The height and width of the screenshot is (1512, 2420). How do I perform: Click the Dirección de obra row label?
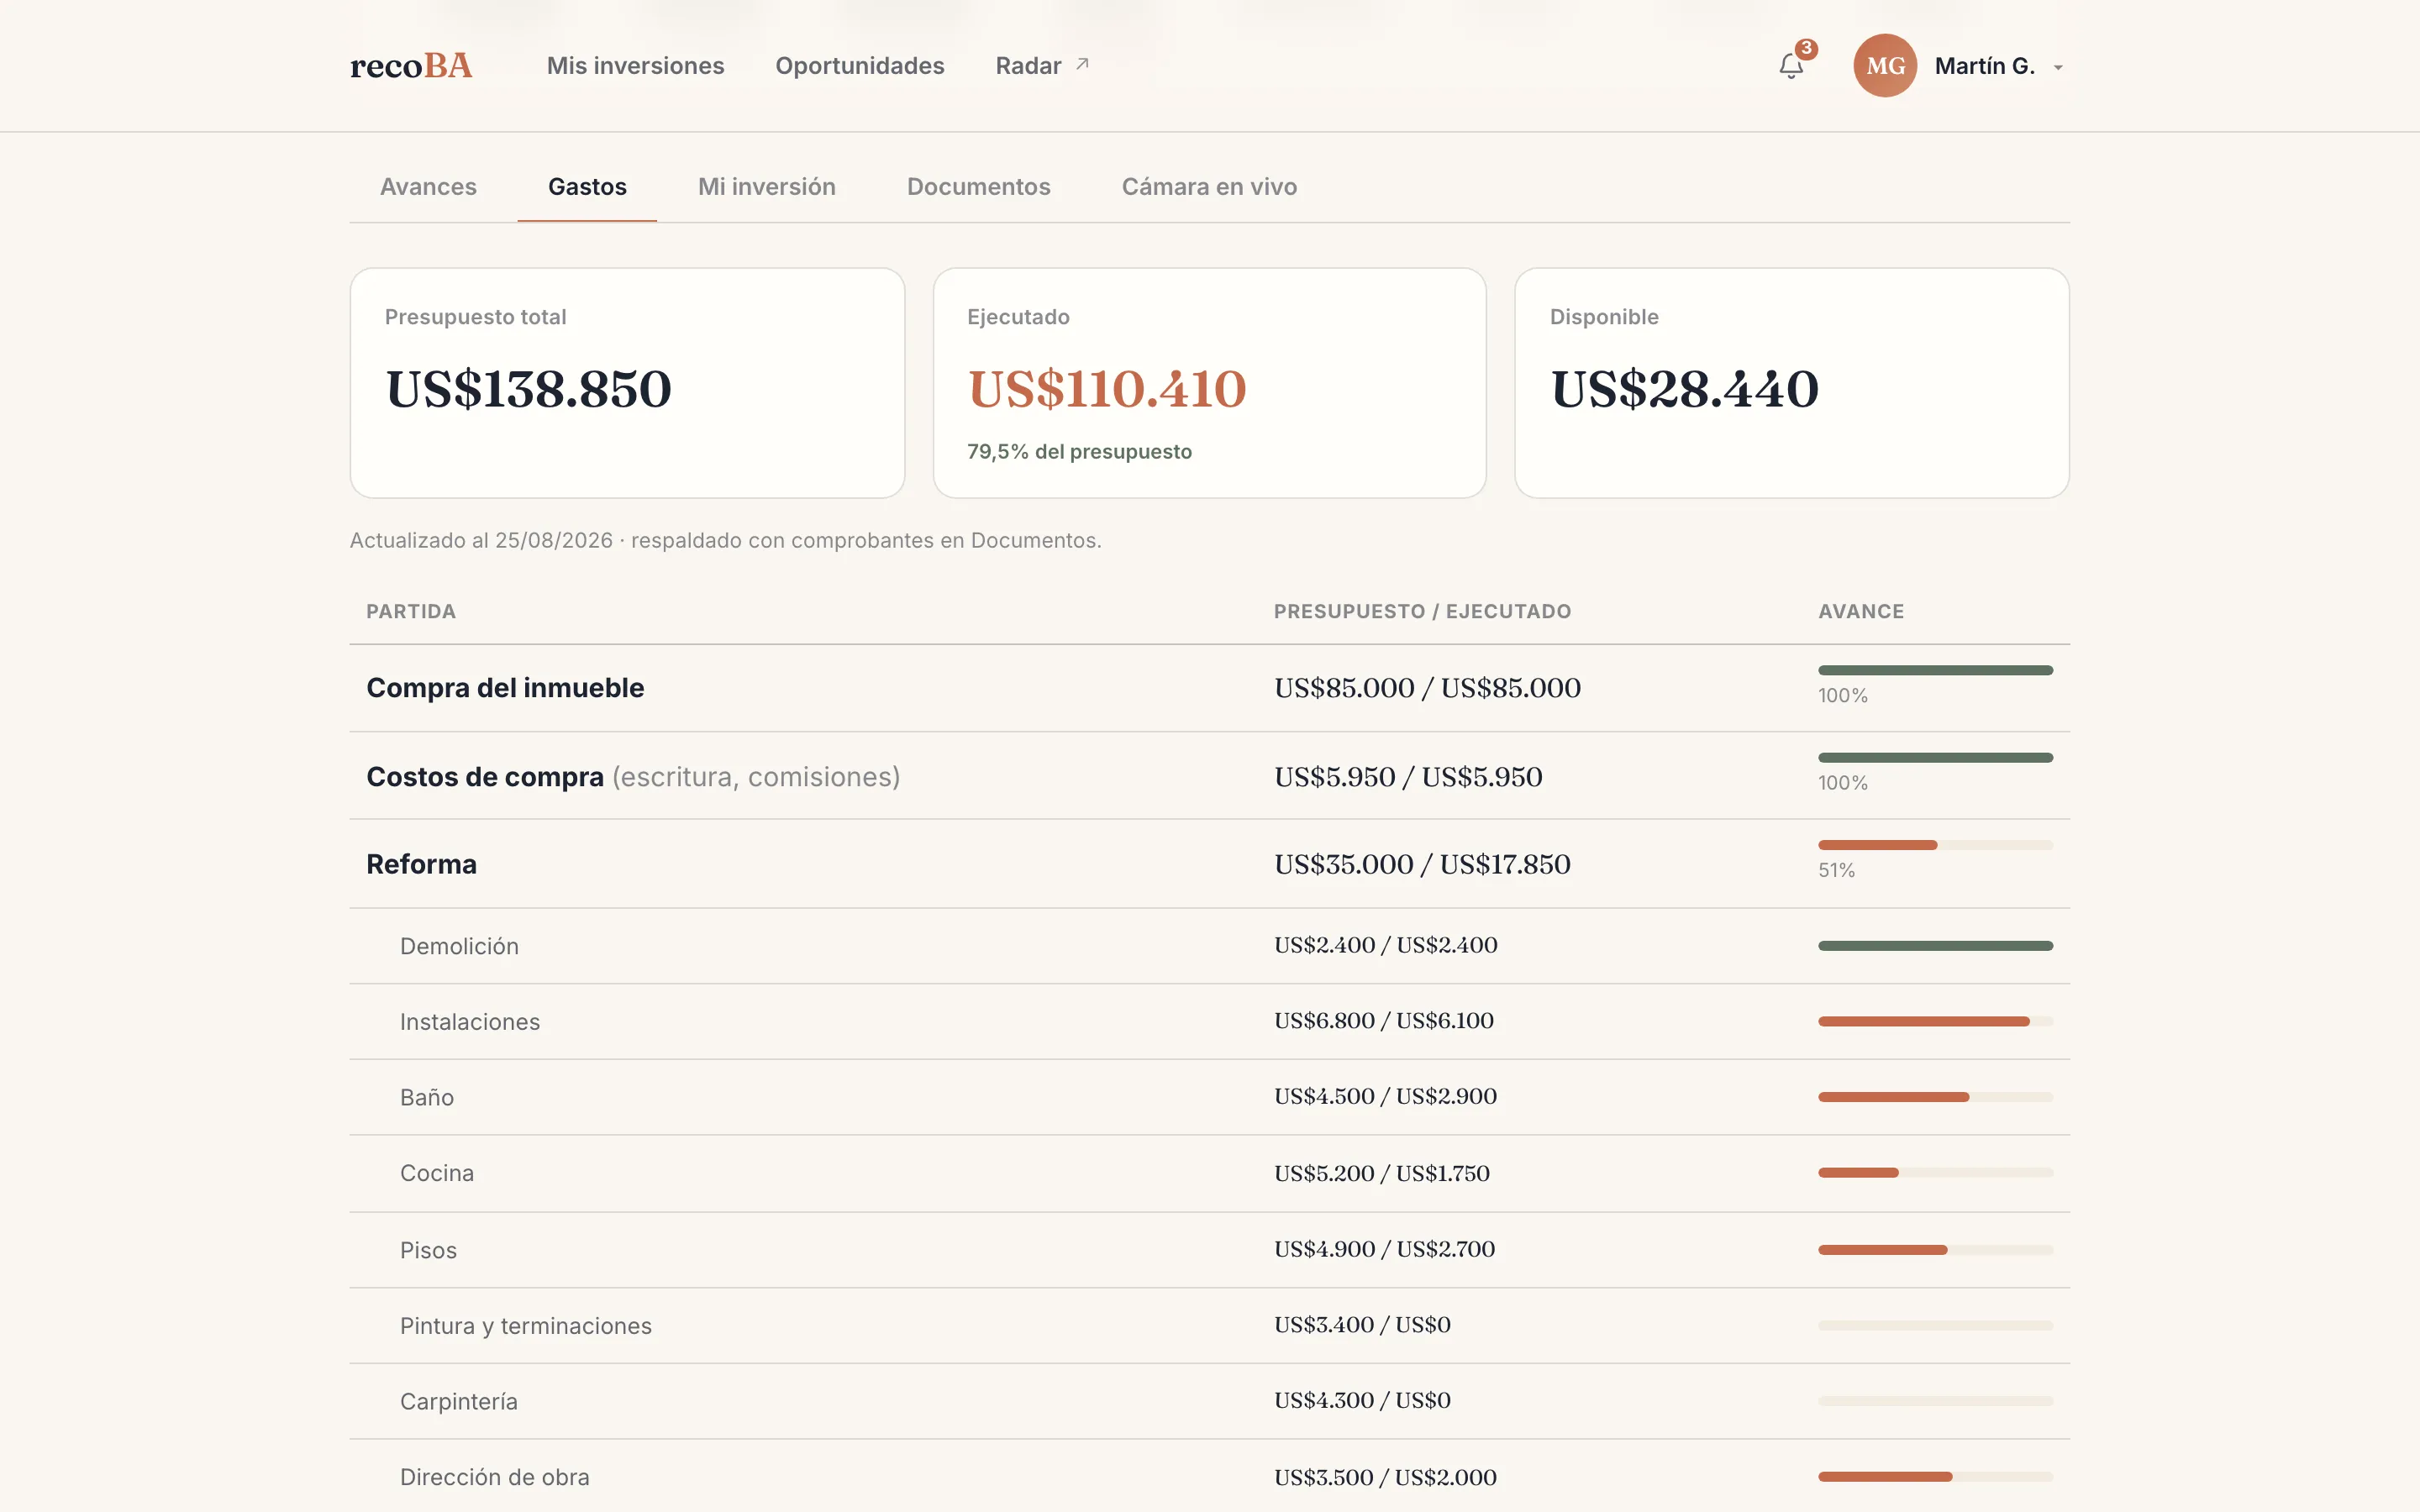[495, 1477]
